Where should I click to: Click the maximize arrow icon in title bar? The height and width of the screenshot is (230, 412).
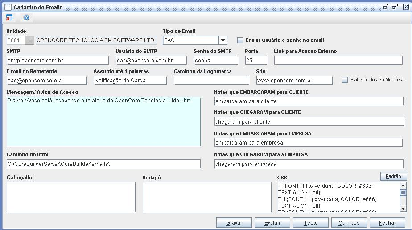(x=395, y=7)
